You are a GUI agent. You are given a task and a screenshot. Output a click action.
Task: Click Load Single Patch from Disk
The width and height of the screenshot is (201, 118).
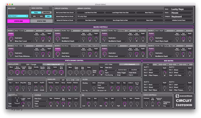pos(120,13)
